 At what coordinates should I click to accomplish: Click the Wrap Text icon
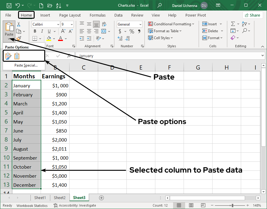(x=104, y=24)
